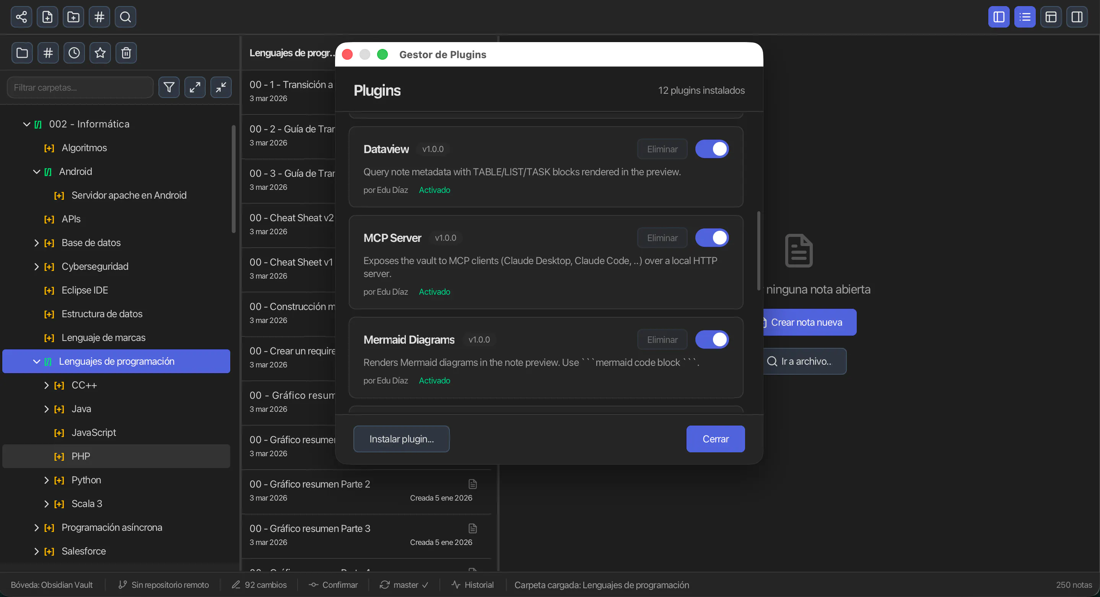Toggle right sidebar layout icon
This screenshot has width=1100, height=597.
point(1077,17)
